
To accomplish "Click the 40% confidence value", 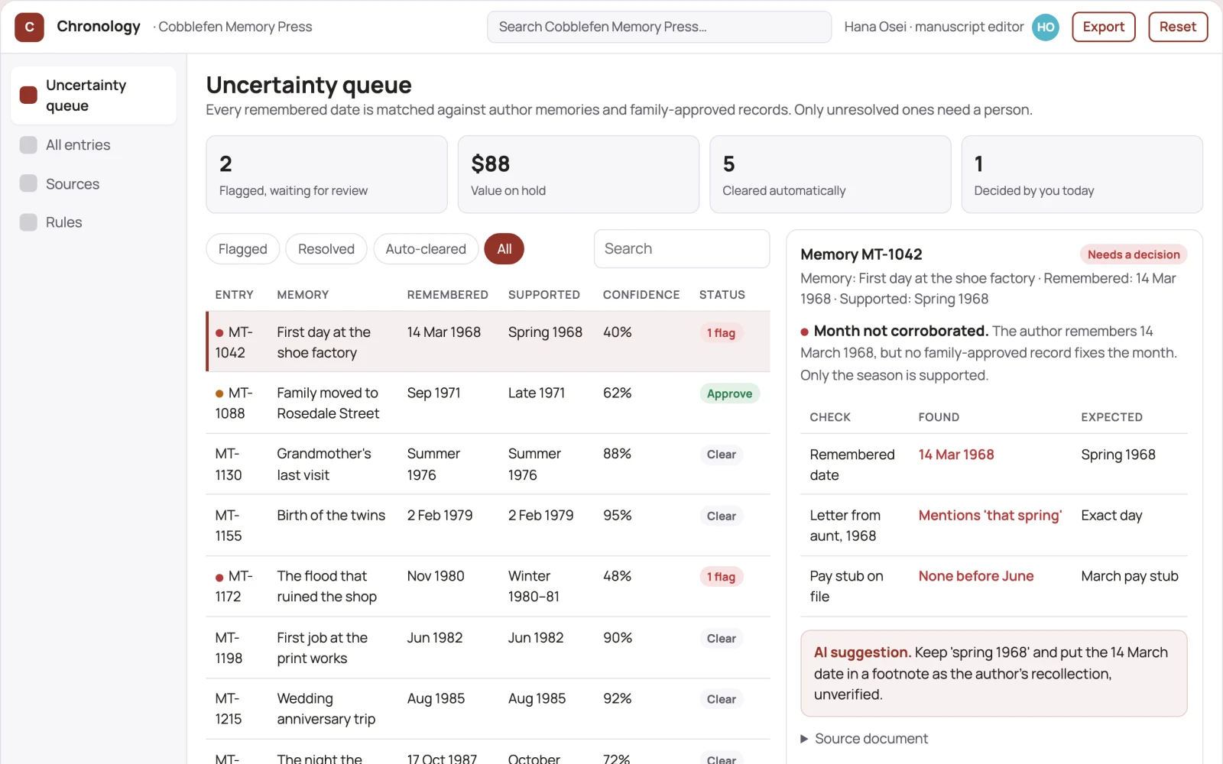I will coord(617,332).
